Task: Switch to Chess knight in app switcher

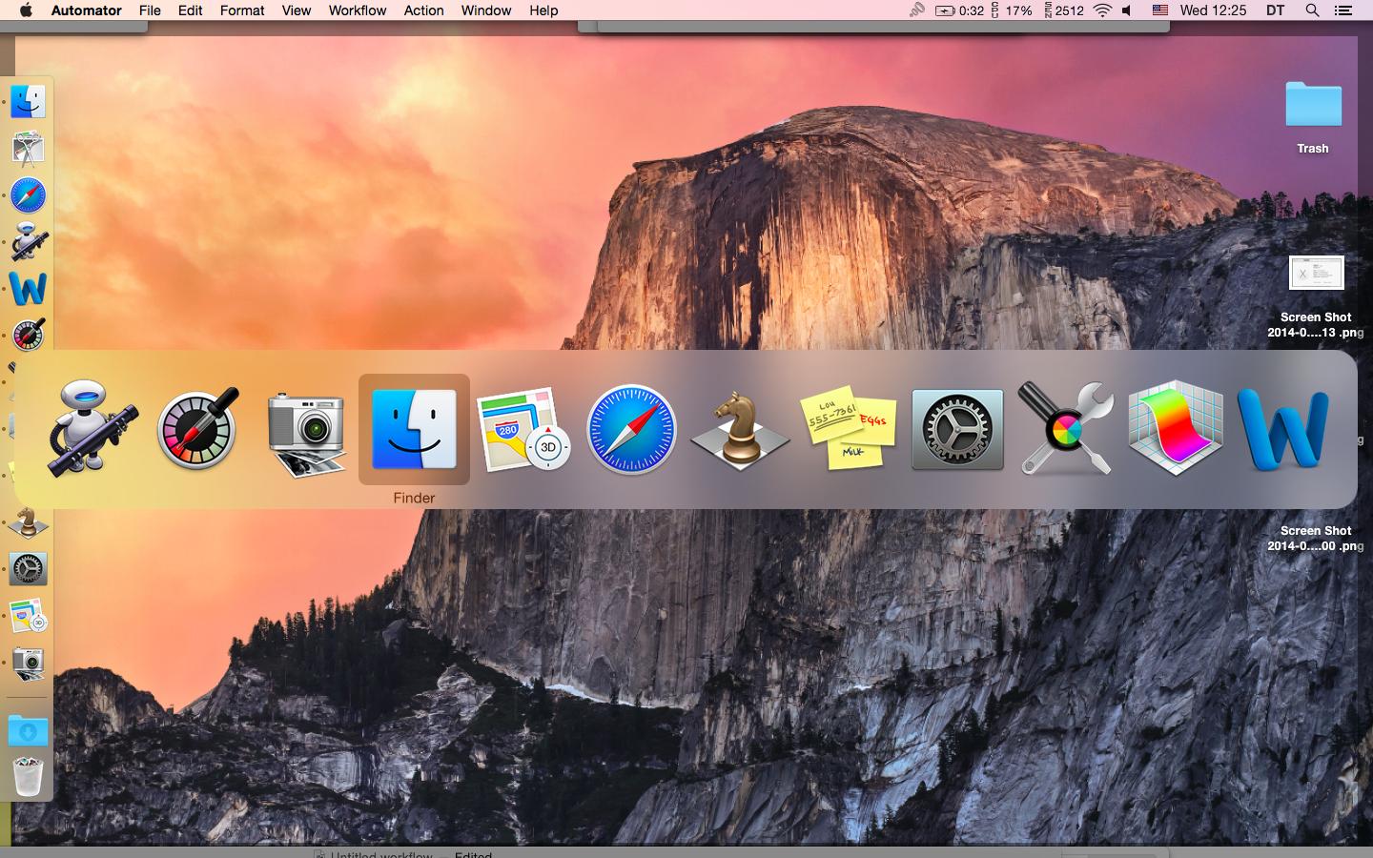Action: point(740,431)
